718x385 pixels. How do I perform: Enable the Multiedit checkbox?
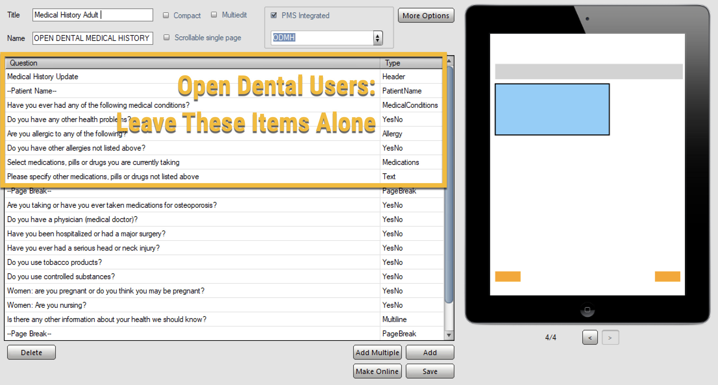214,15
